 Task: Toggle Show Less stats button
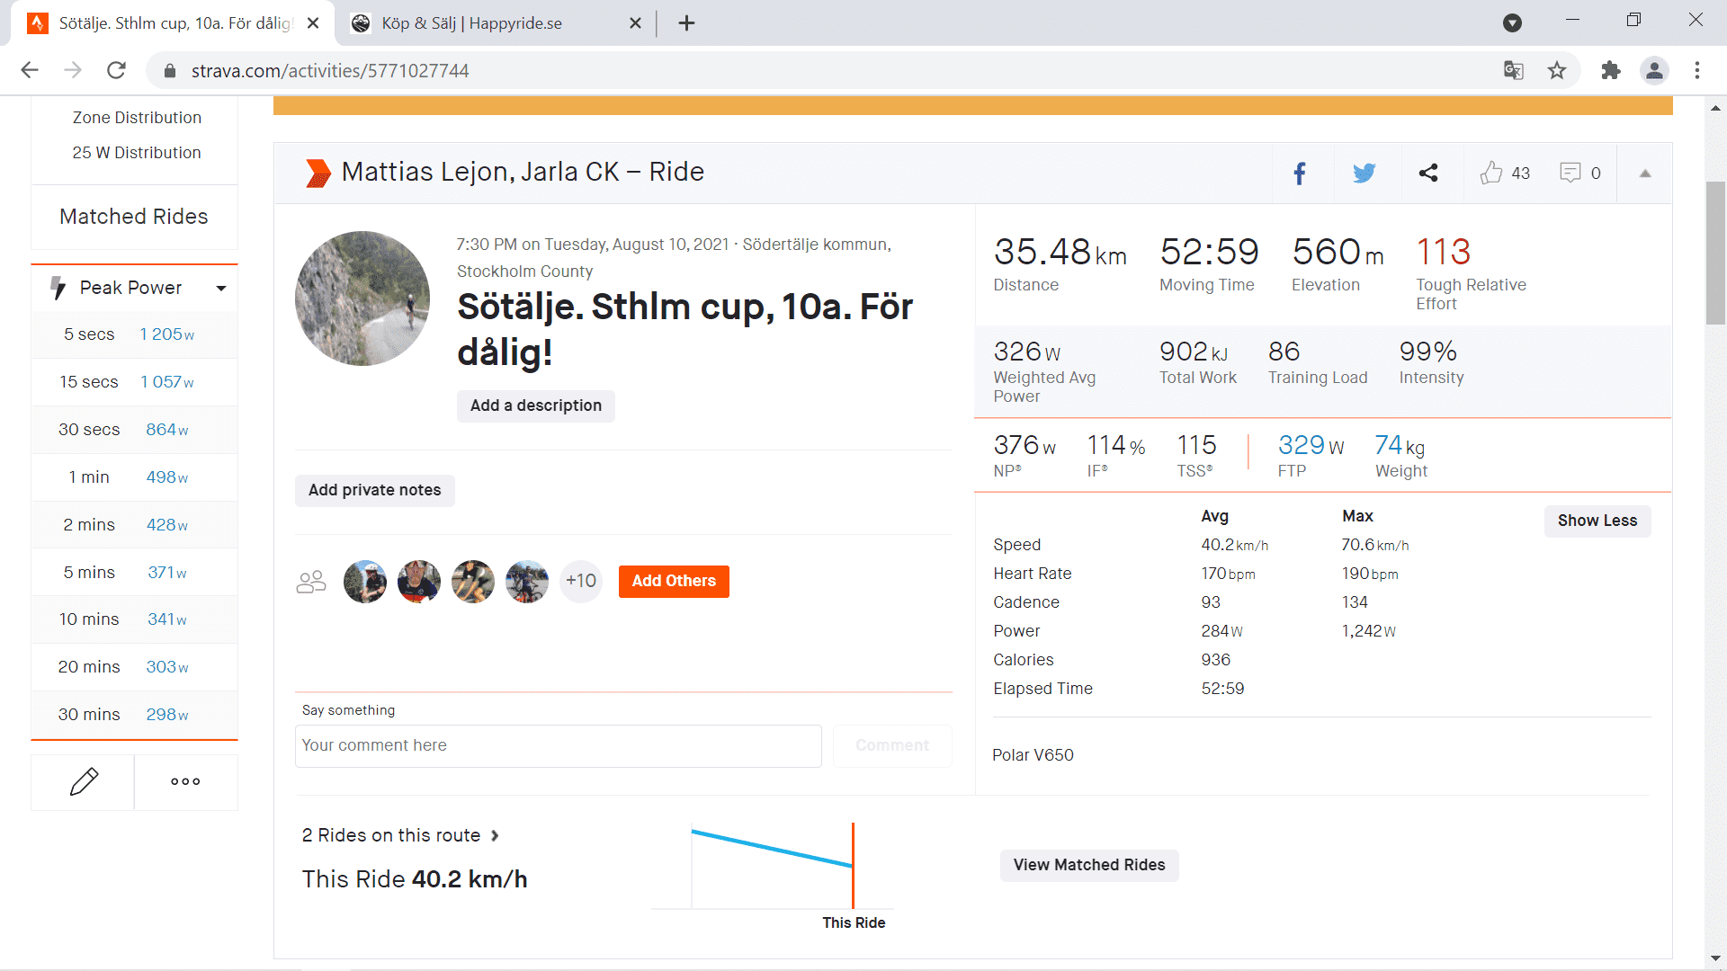coord(1597,521)
